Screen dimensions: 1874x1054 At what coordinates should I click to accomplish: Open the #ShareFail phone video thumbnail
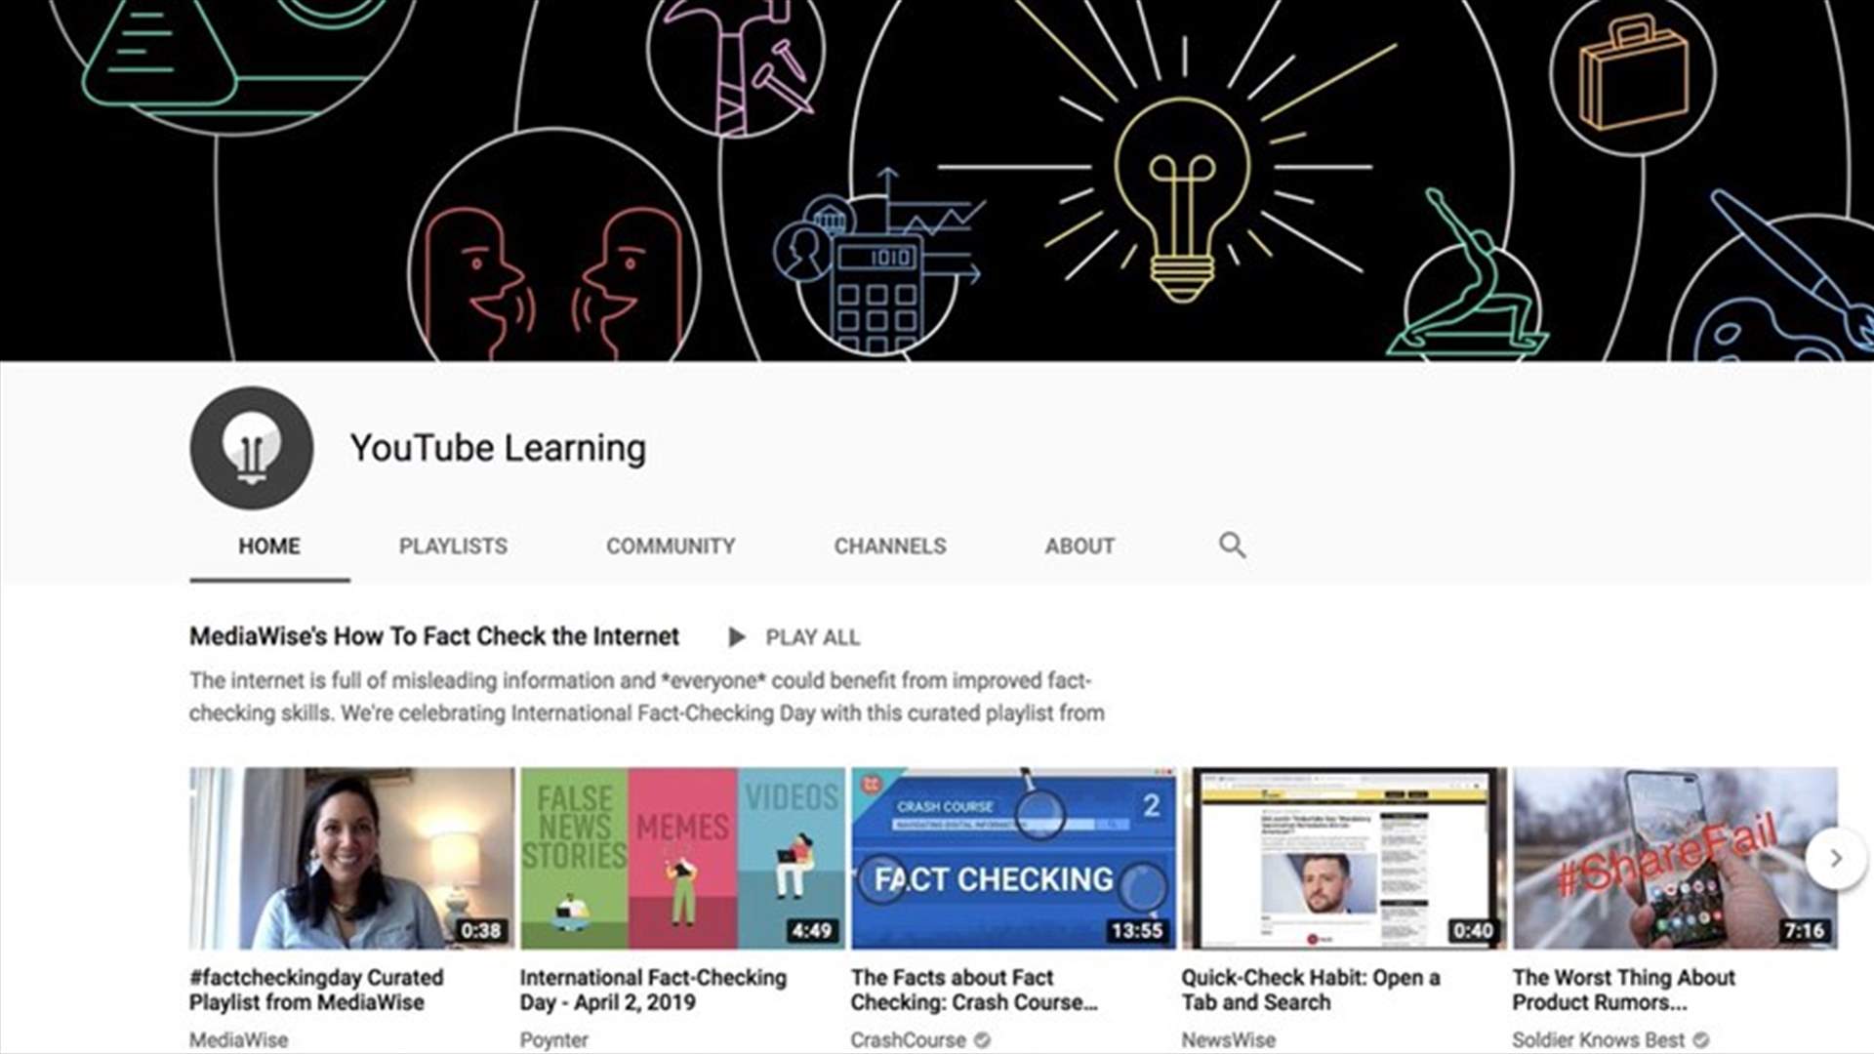pyautogui.click(x=1675, y=858)
